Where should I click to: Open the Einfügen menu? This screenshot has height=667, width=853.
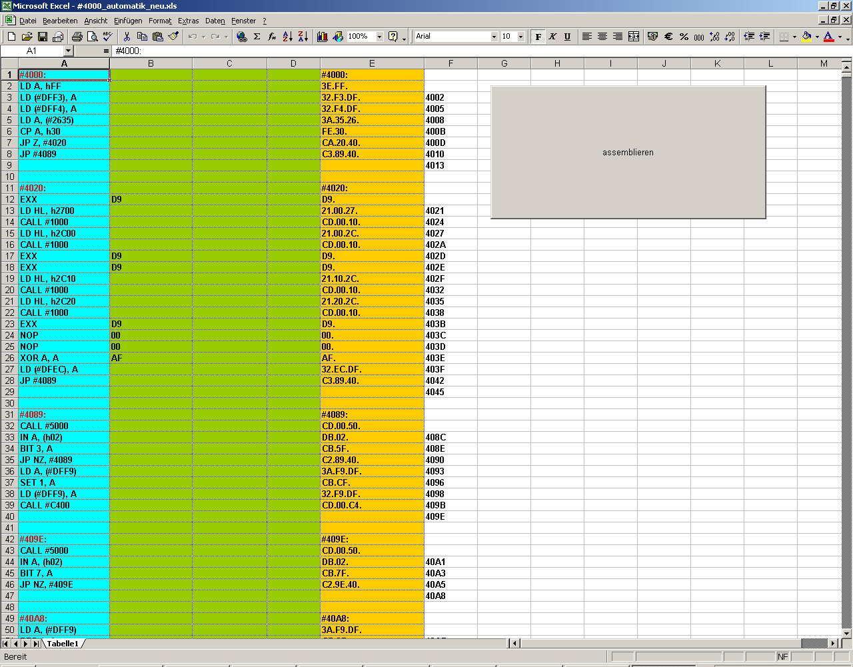point(128,21)
